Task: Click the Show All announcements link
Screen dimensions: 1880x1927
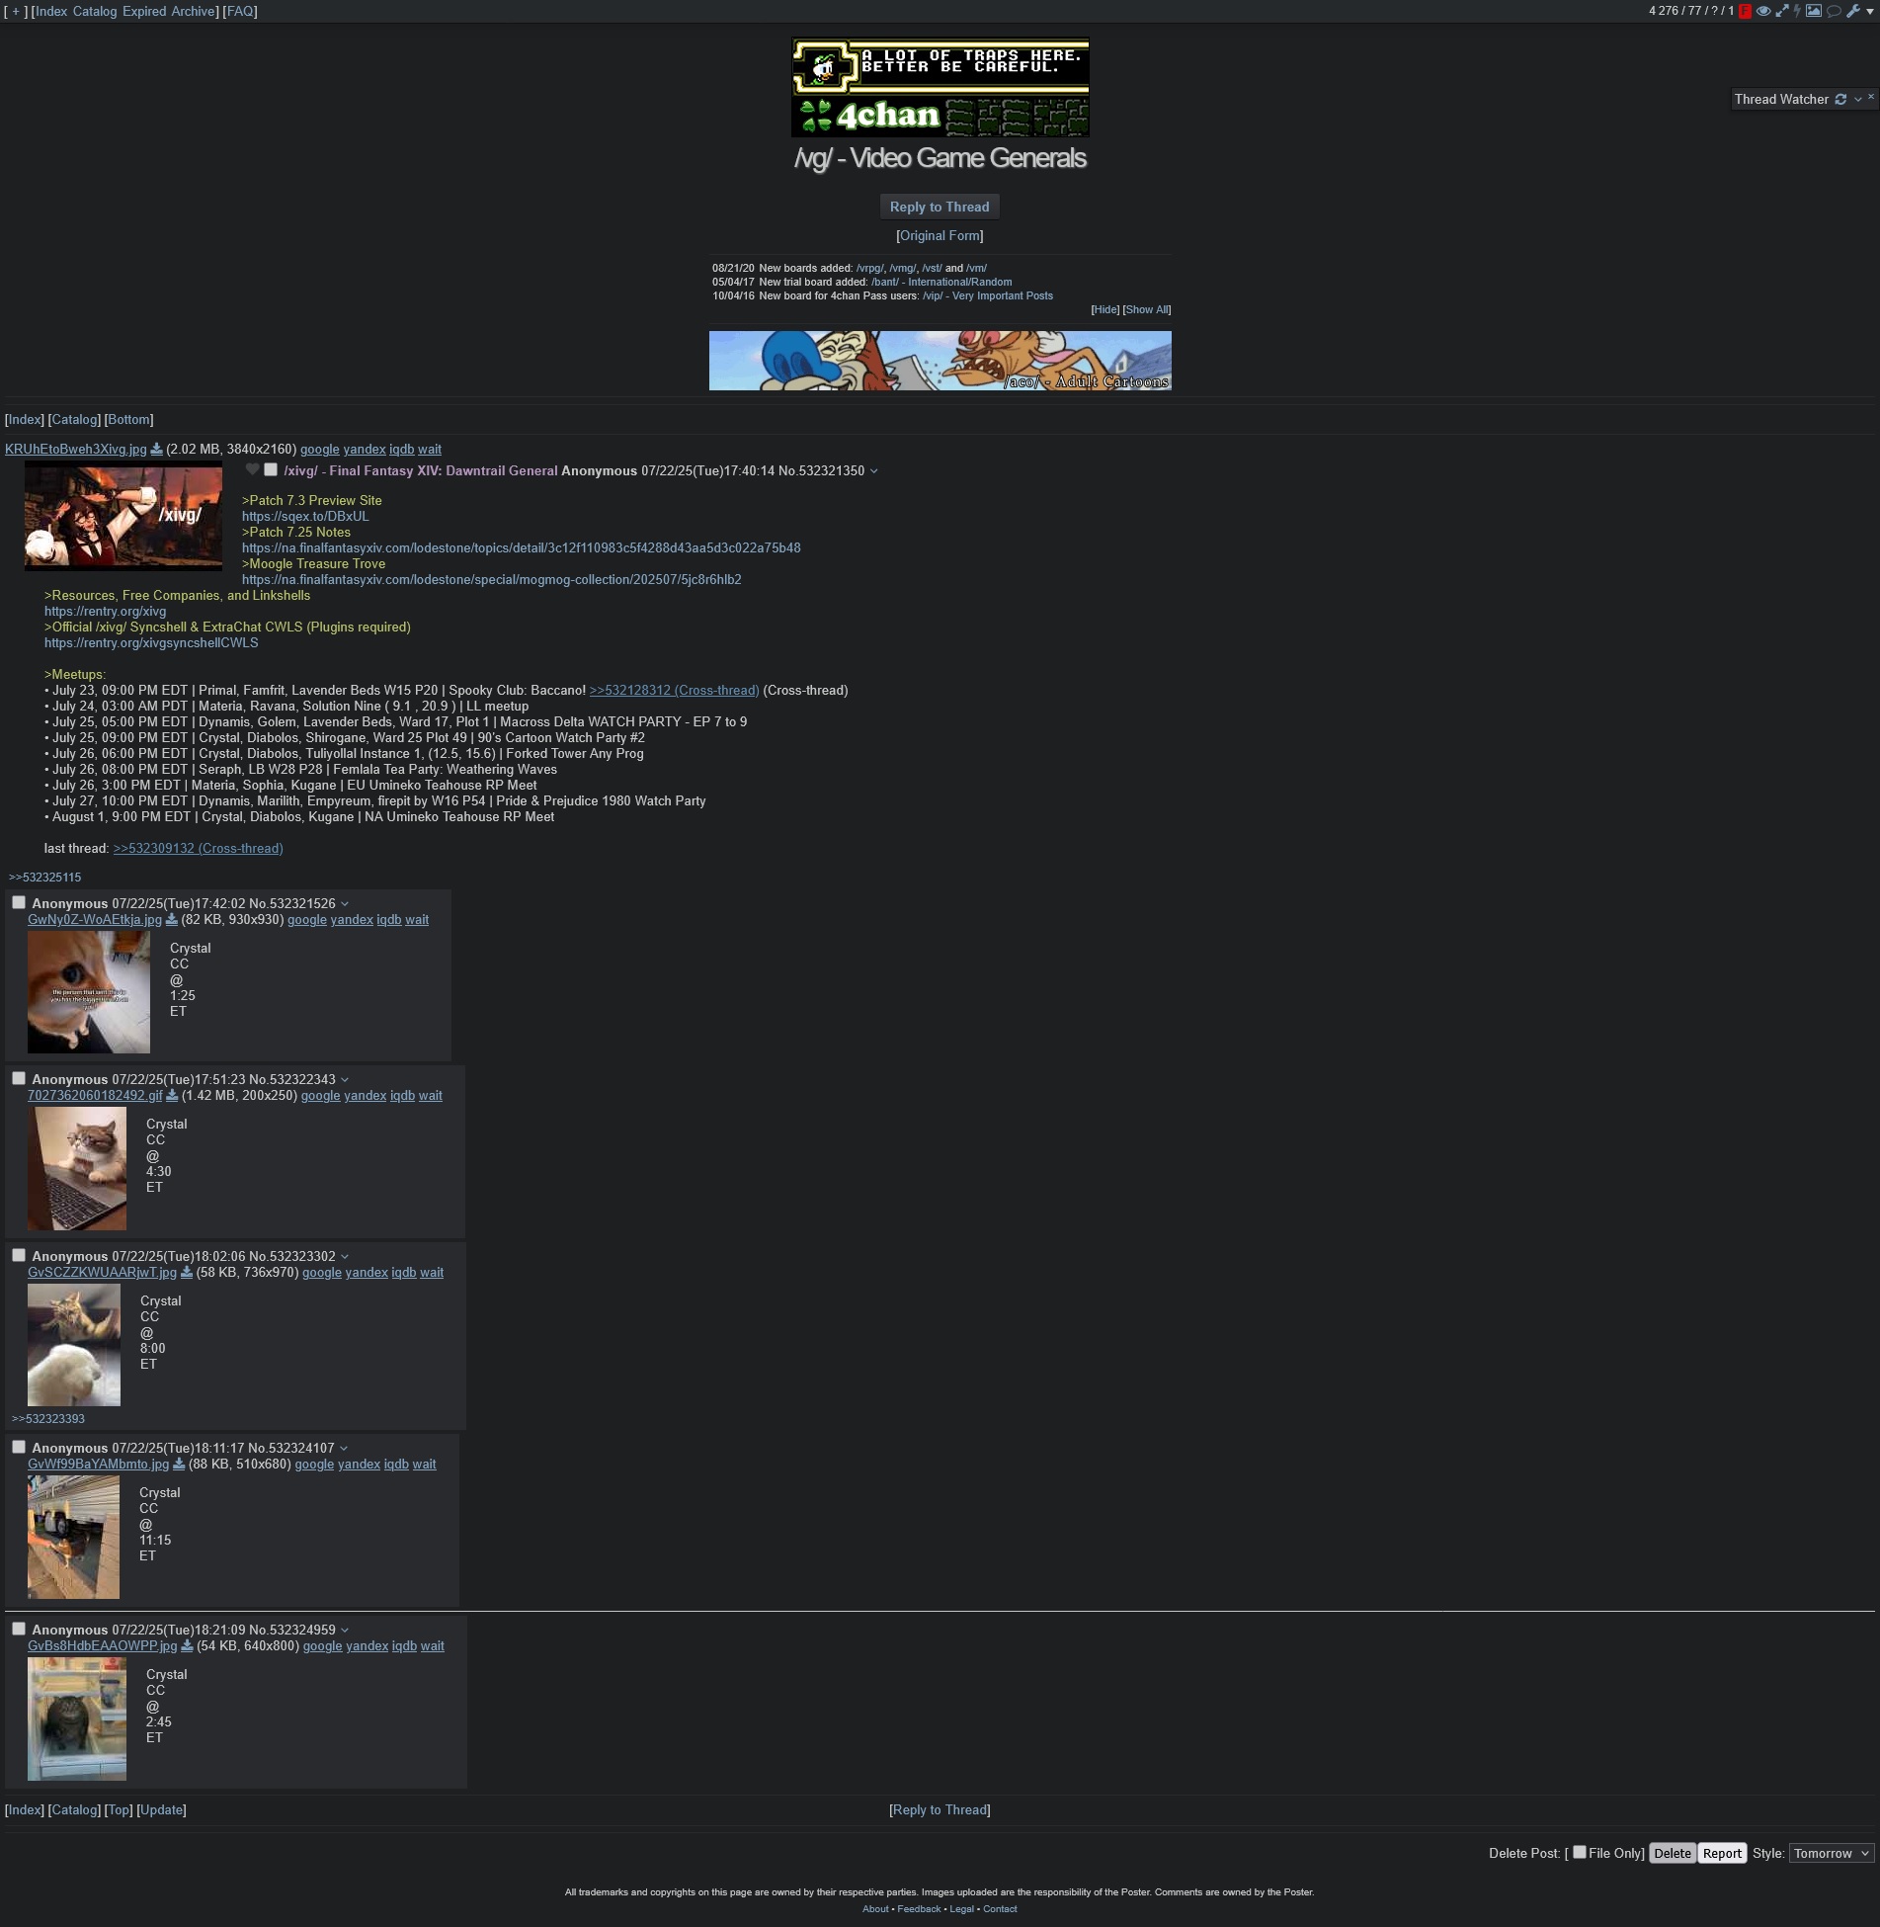Action: [x=1147, y=309]
